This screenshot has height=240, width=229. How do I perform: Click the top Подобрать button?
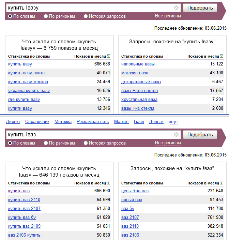pos(200,8)
